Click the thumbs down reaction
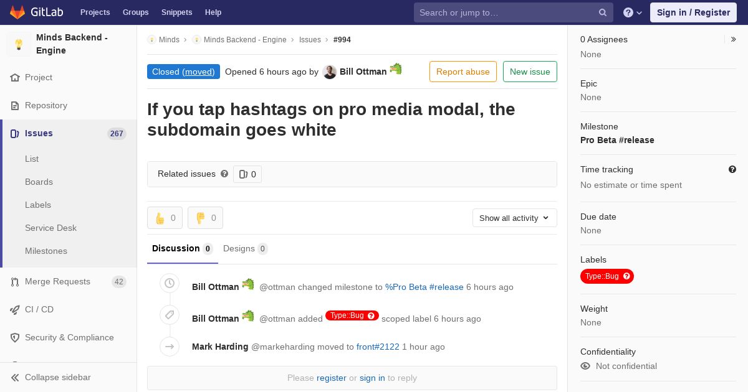748x392 pixels. click(x=205, y=218)
